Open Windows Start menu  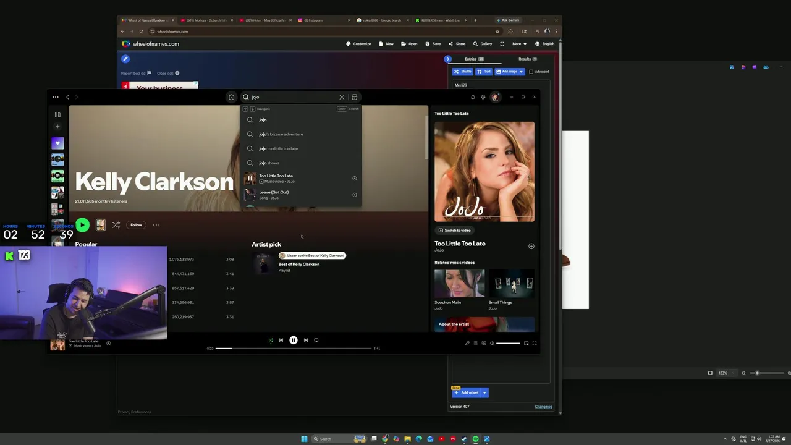point(304,439)
